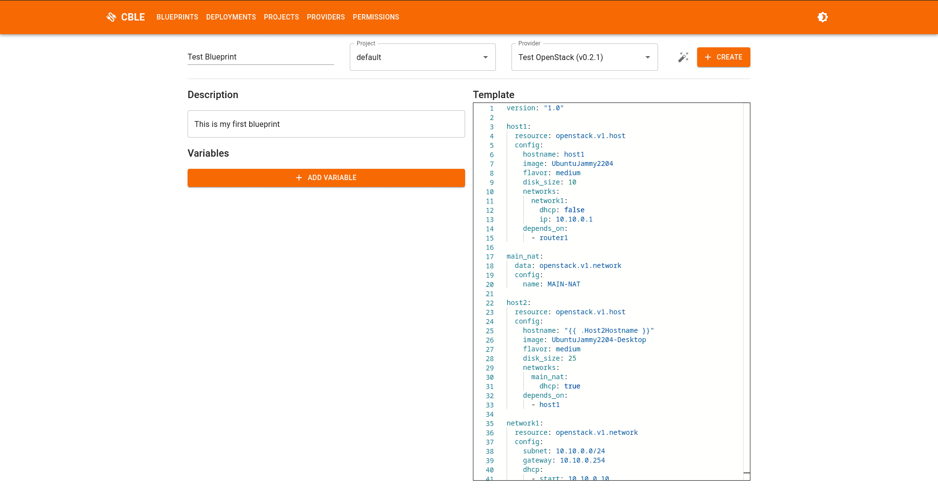Click line 3 host1 in template
The width and height of the screenshot is (938, 488).
pyautogui.click(x=518, y=127)
